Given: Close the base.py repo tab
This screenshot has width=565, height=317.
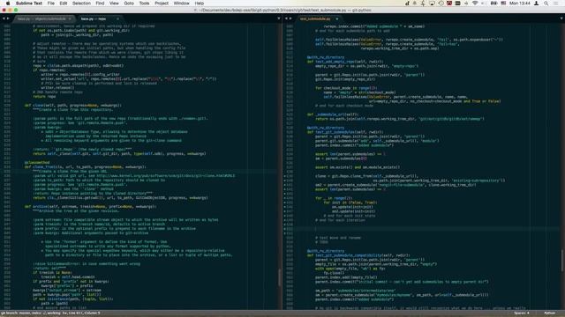Looking at the screenshot, I should pyautogui.click(x=117, y=18).
